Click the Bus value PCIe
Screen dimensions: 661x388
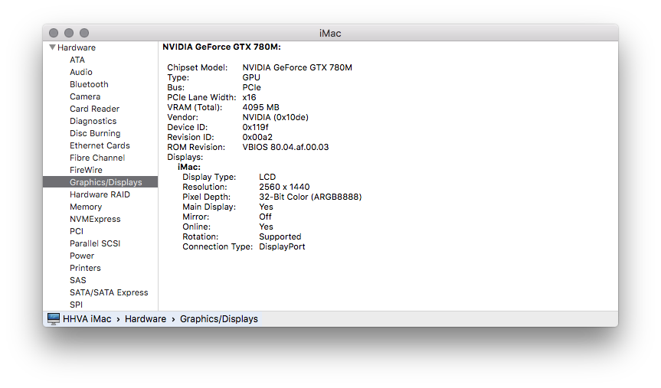[251, 87]
